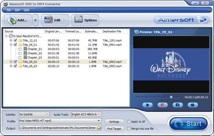Expand the Title_12_01 node
The height and width of the screenshot is (136, 214).
tap(11, 40)
